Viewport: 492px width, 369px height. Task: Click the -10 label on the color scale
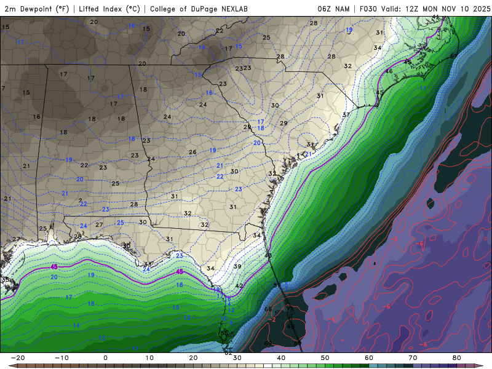point(61,358)
